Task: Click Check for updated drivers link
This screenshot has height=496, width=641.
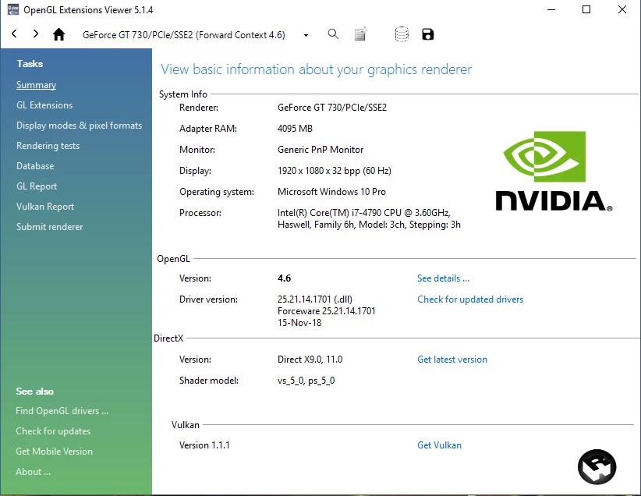Action: [470, 299]
